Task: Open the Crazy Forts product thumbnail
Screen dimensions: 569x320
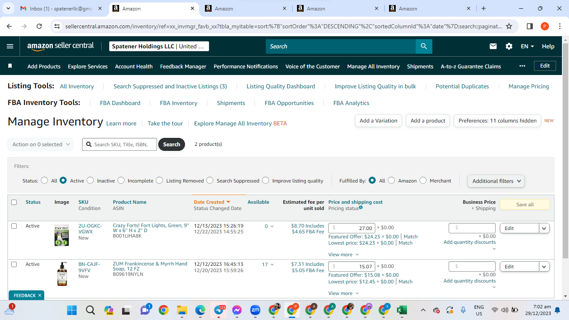Action: [x=62, y=235]
